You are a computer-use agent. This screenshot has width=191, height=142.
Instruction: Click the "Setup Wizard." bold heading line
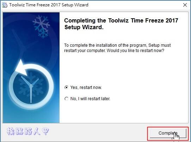[x=84, y=27]
